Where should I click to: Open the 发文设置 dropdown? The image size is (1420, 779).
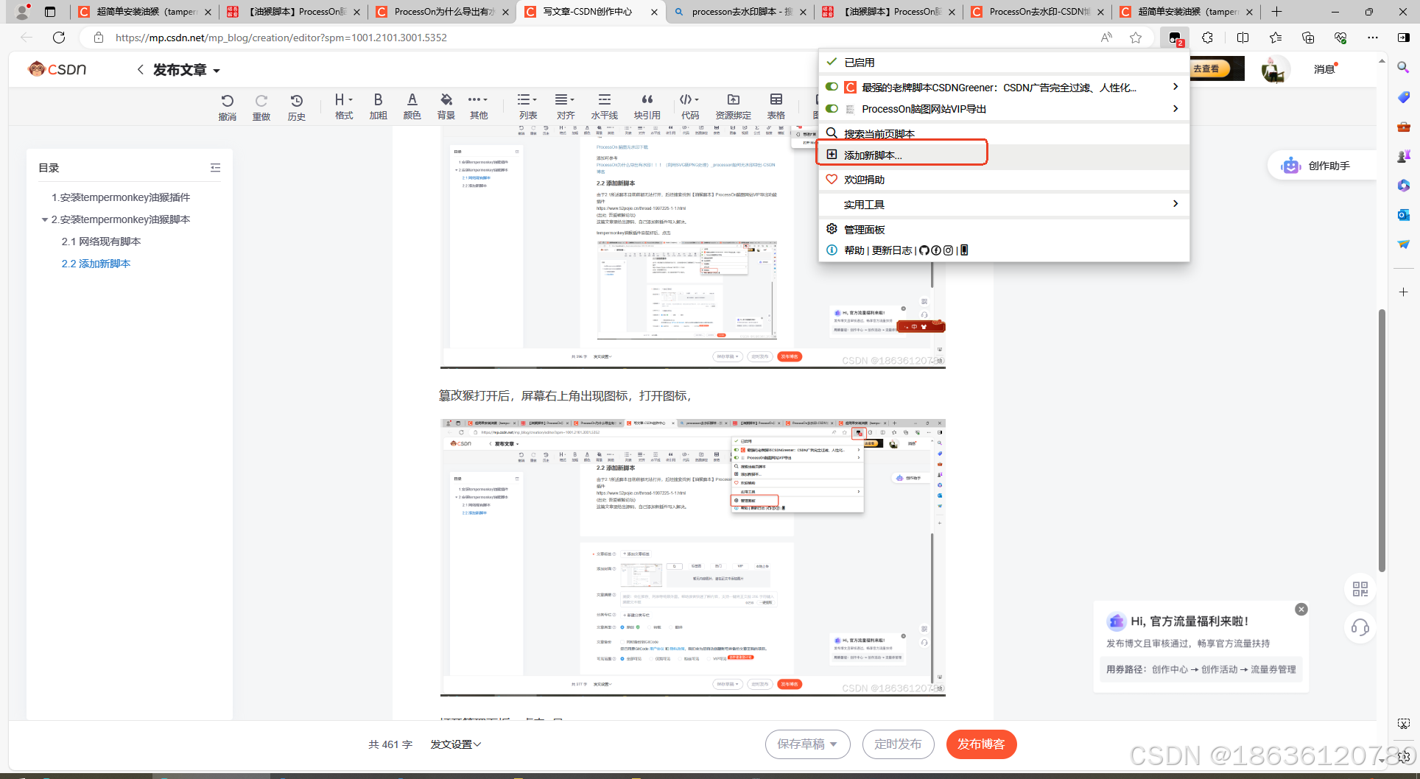coord(455,744)
